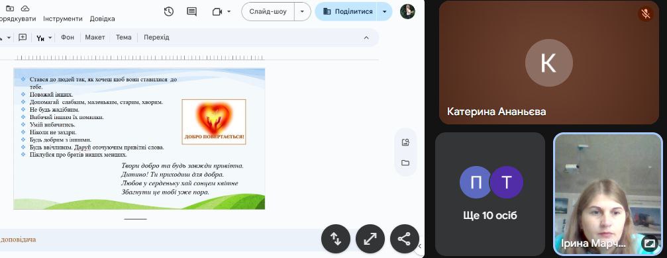
Task: Click the cloud save status icon
Action: 25,9
